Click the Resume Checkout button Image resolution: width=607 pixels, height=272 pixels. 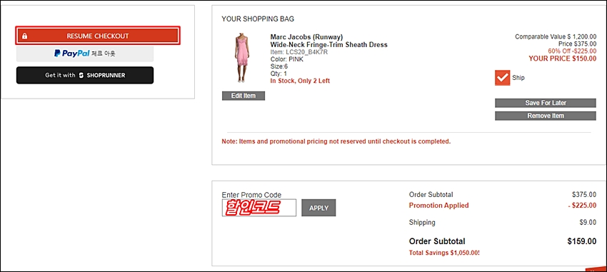pyautogui.click(x=98, y=36)
